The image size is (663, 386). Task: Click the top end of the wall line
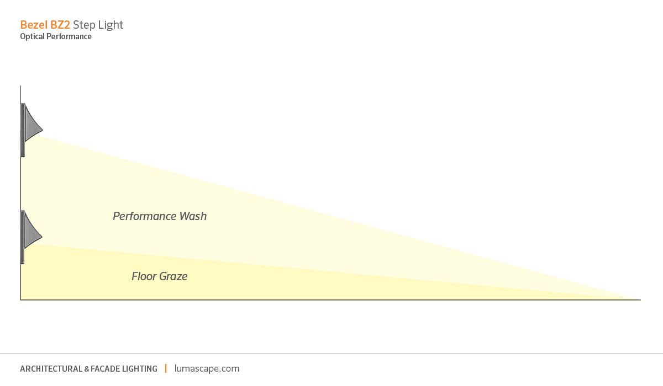(x=20, y=87)
